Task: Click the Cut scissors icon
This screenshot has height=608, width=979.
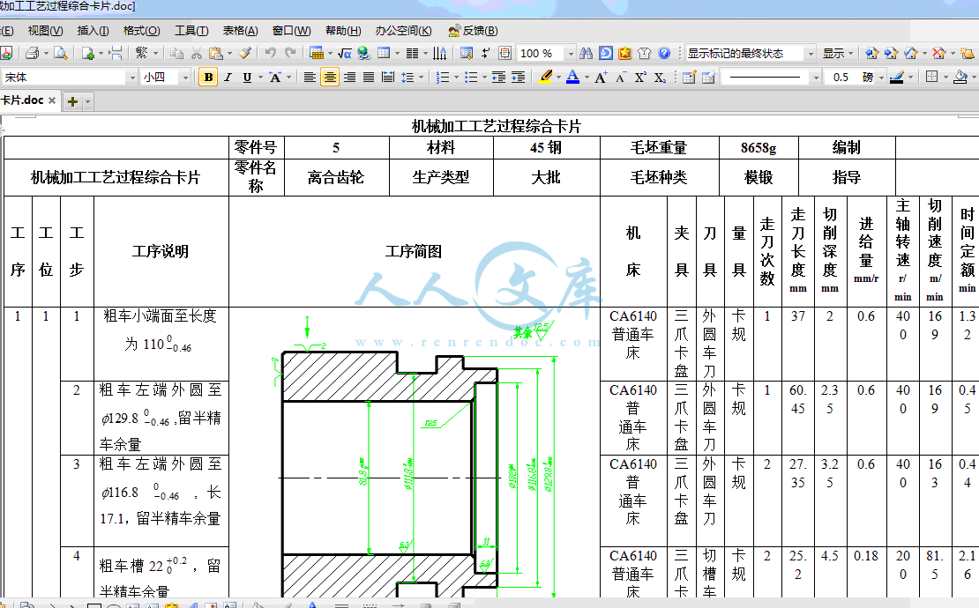Action: (x=196, y=54)
